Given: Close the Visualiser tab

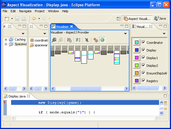Looking at the screenshot, I should click(x=72, y=26).
